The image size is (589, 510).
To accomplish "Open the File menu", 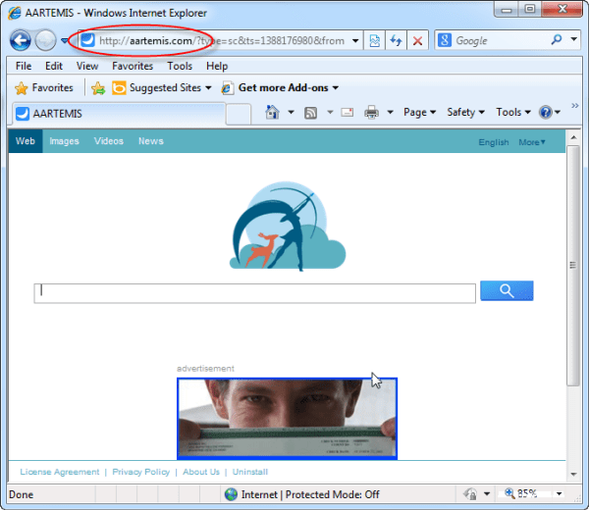I will (x=24, y=66).
